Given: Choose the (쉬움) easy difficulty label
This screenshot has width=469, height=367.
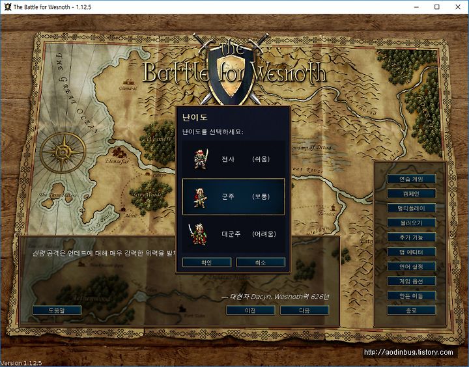Looking at the screenshot, I should coord(261,159).
